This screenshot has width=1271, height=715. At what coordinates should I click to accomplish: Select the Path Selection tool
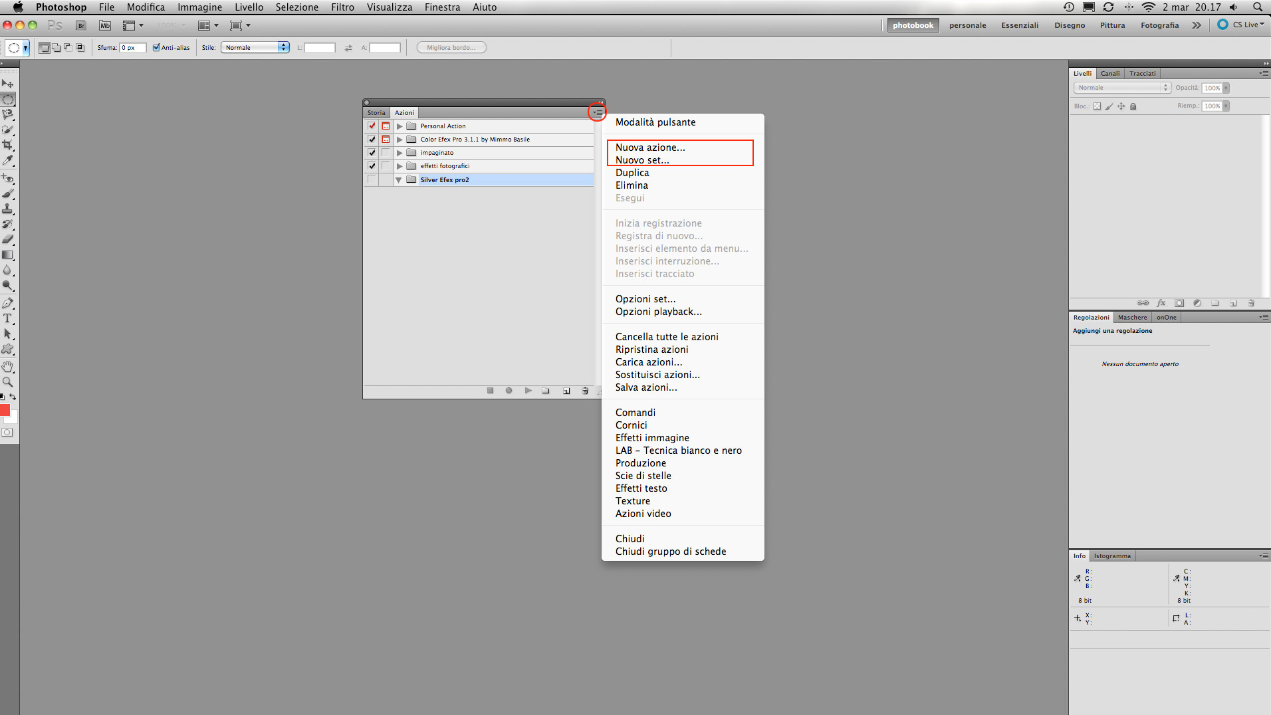click(x=8, y=334)
